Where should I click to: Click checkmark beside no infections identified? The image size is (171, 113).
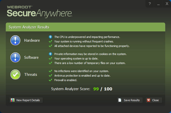tap(50, 71)
